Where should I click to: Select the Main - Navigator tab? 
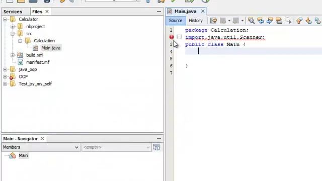[x=21, y=139]
